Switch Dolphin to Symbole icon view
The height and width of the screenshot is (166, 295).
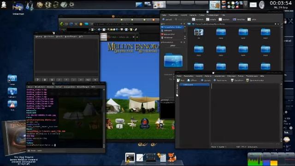pyautogui.click(x=197, y=19)
